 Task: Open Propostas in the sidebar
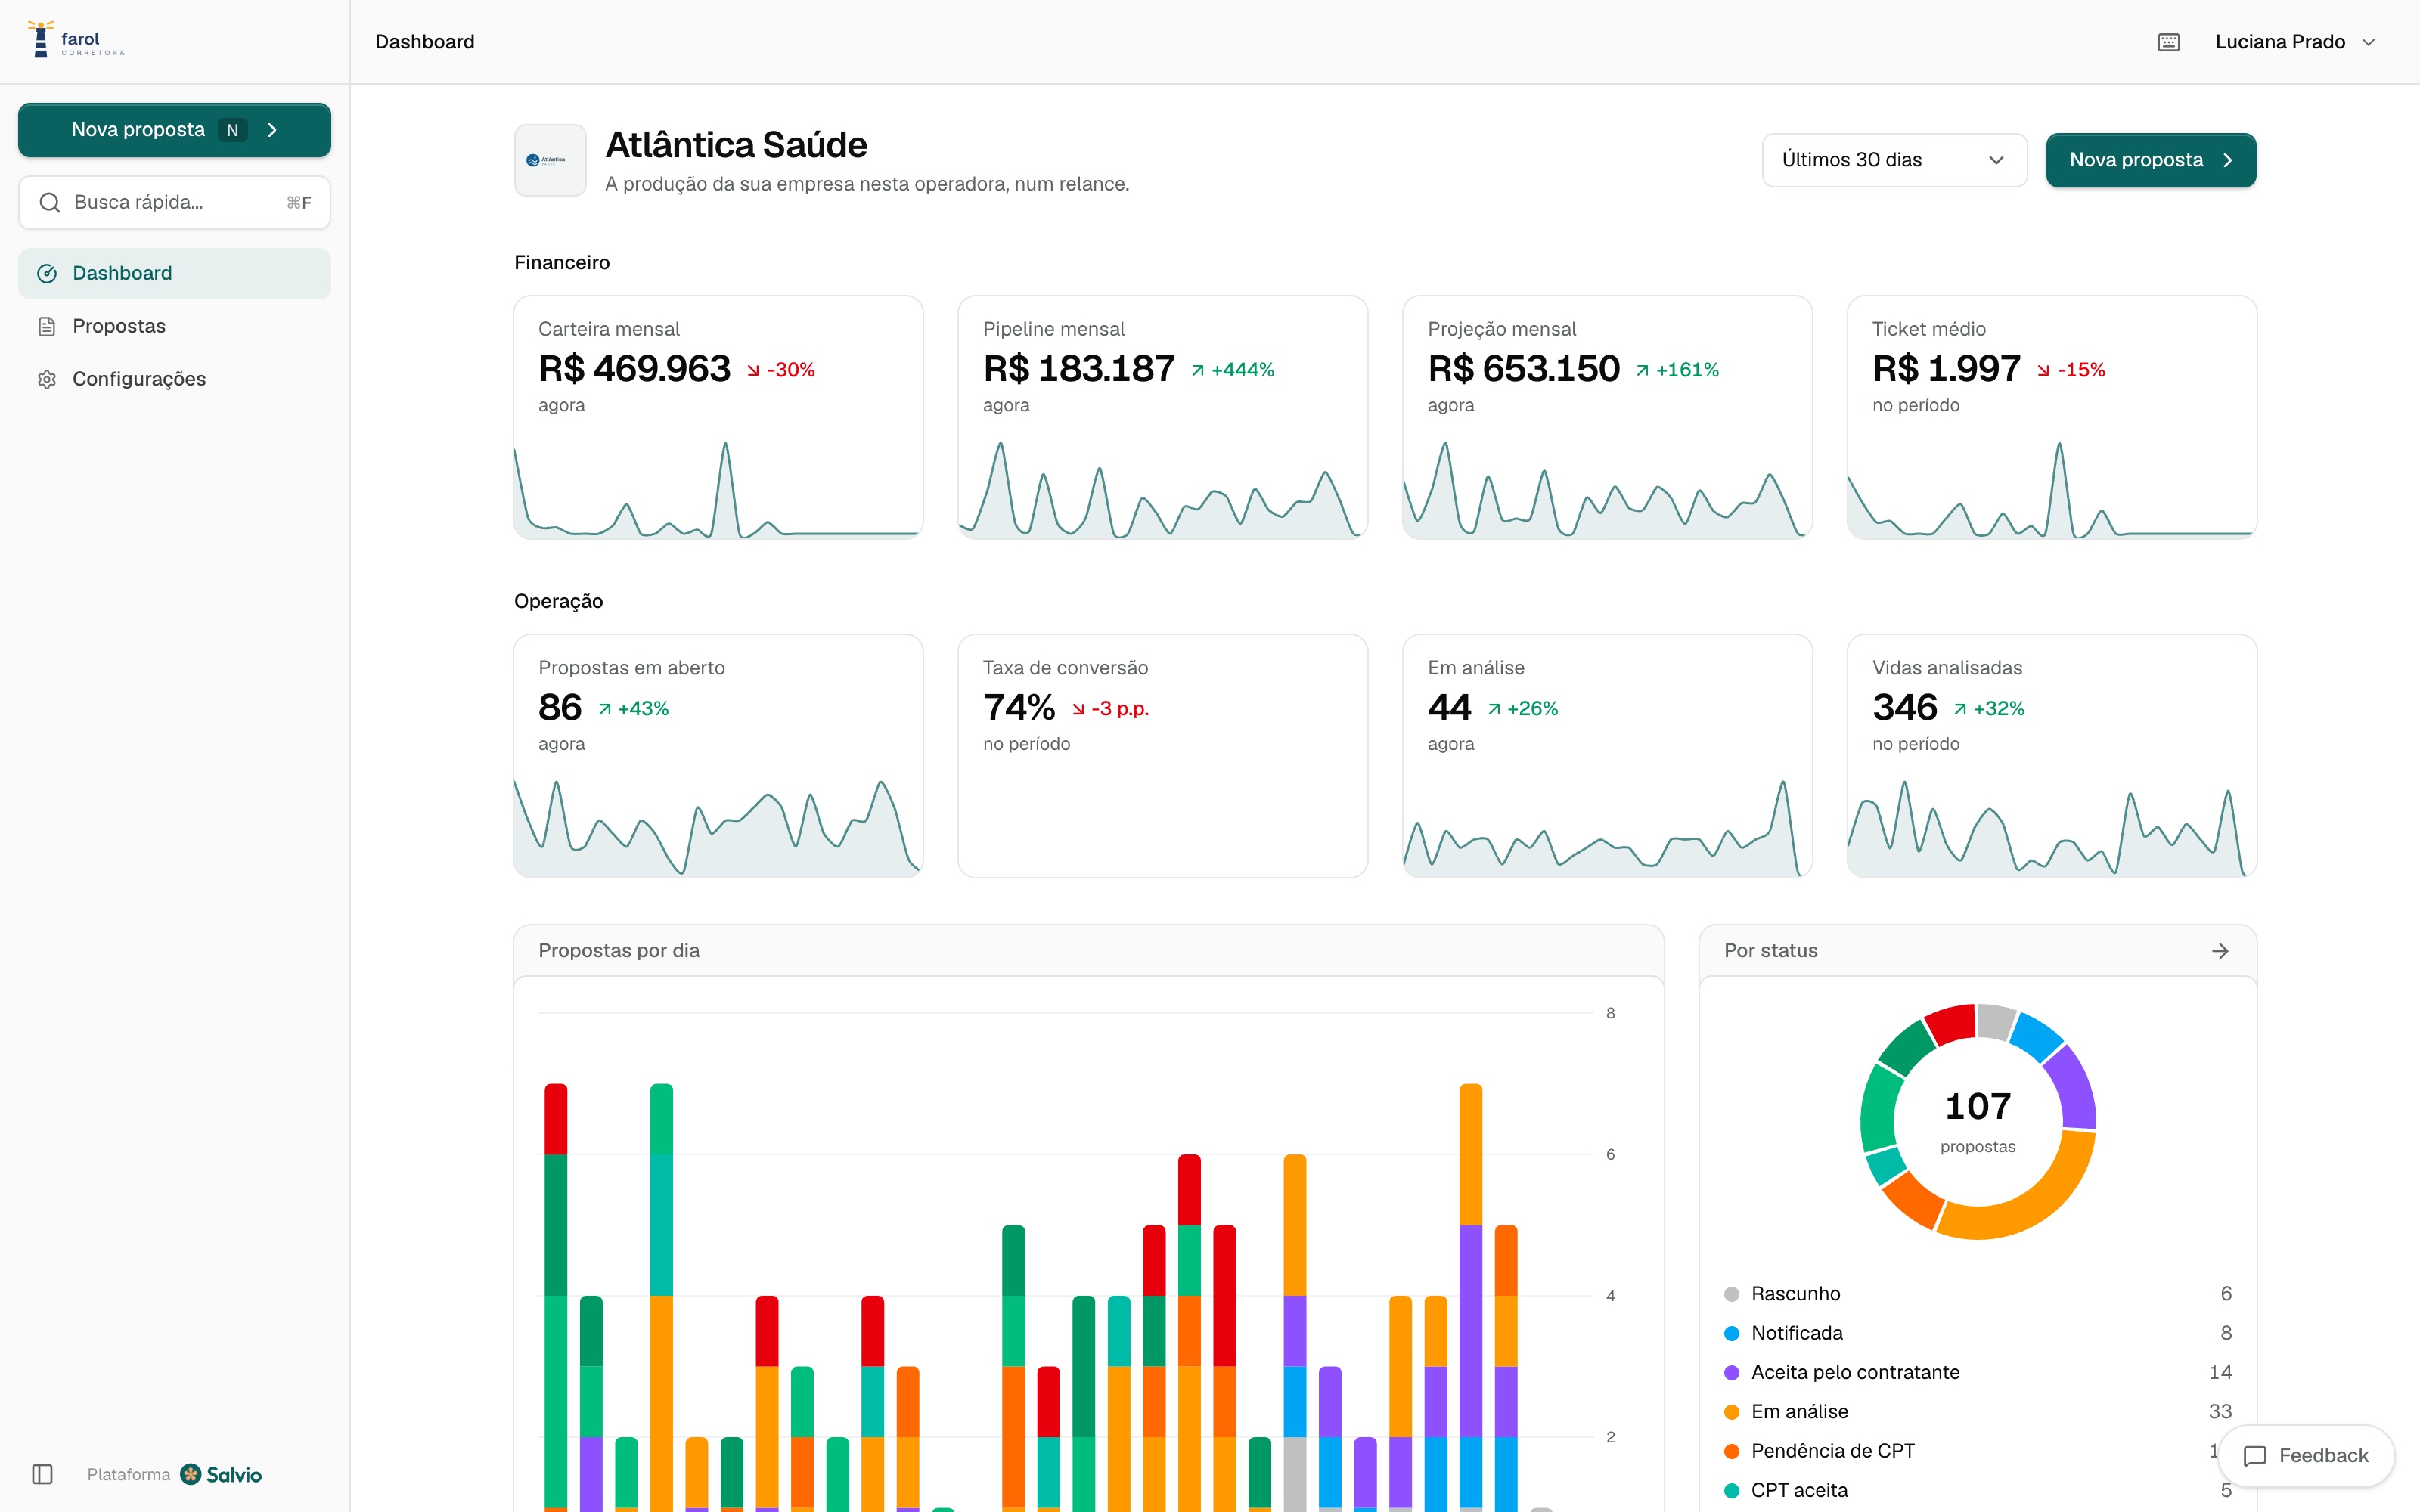(x=174, y=326)
